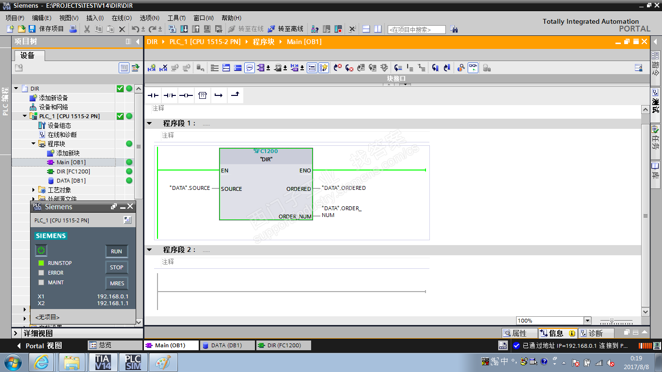Toggle the show-networks-list editor toolbar button
This screenshot has height=372, width=662.
pos(312,68)
